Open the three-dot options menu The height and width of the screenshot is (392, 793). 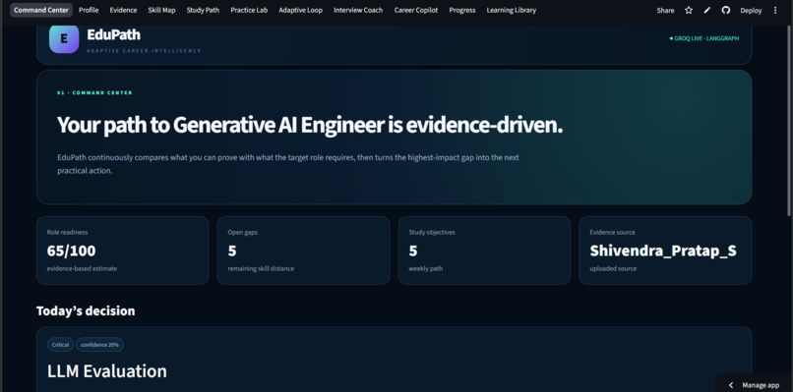pyautogui.click(x=775, y=10)
